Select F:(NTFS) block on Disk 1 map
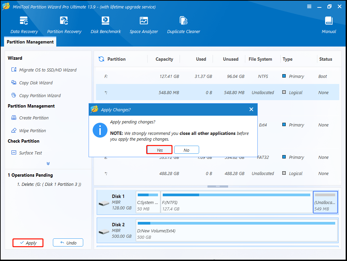This screenshot has height=261, width=347. pyautogui.click(x=236, y=202)
